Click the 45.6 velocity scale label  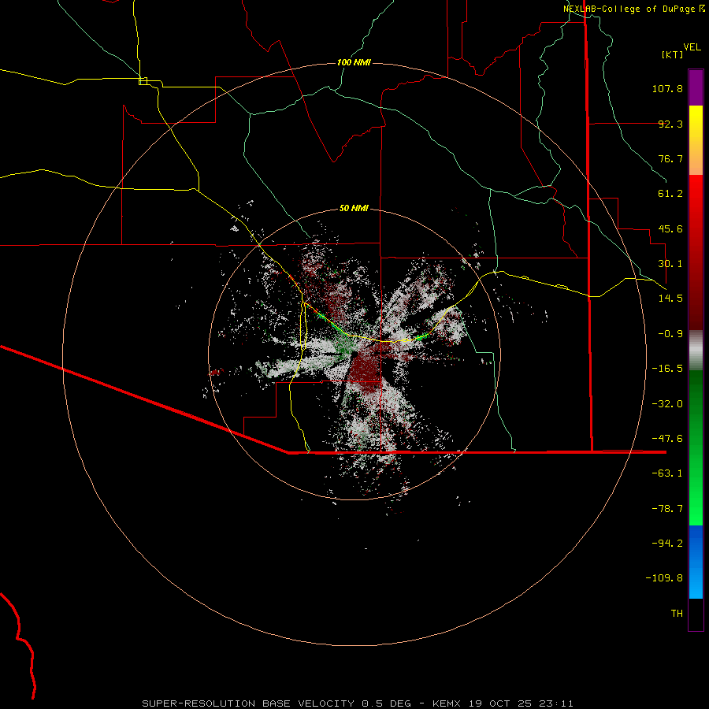click(x=670, y=228)
